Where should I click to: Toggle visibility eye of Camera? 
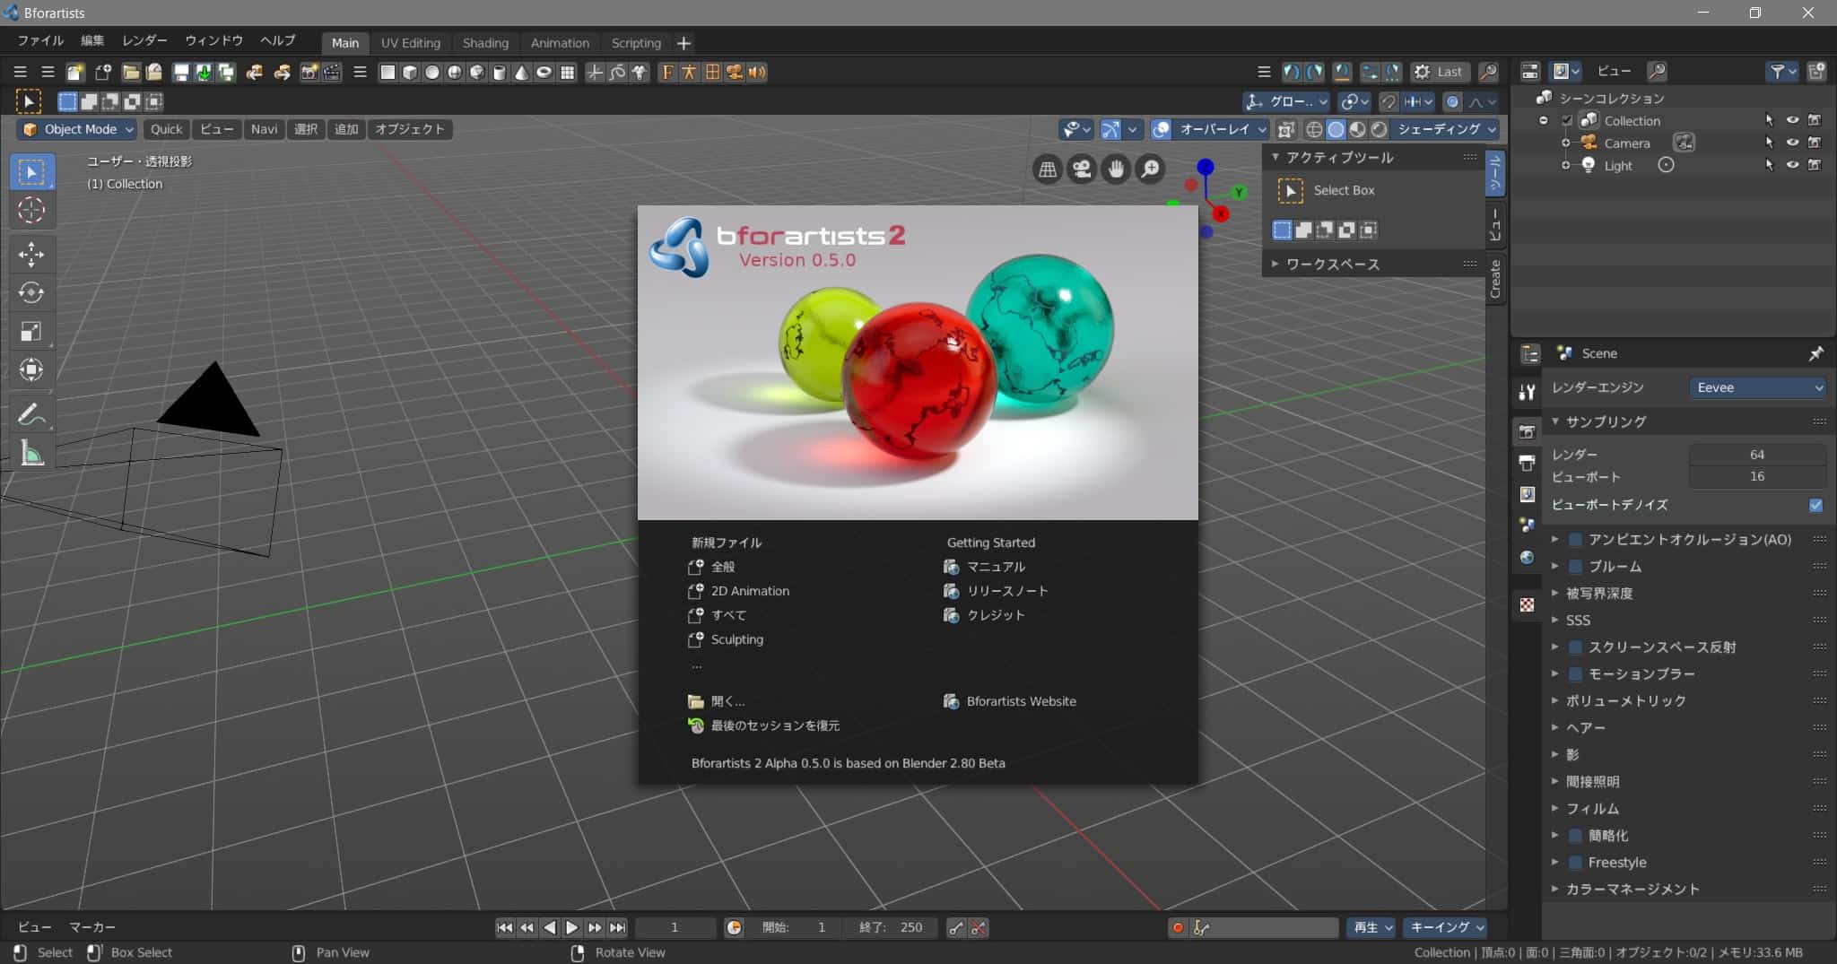pos(1792,143)
